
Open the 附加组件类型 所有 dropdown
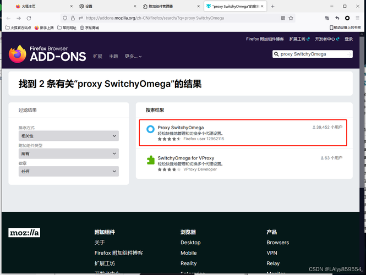[x=69, y=153]
